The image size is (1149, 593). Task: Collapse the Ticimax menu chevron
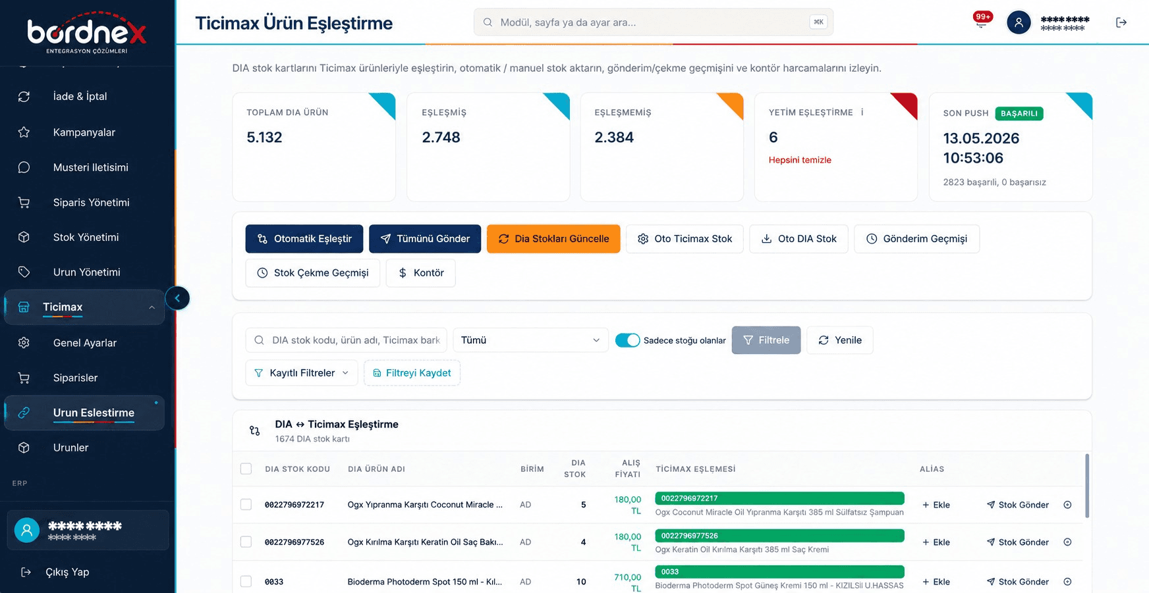[x=152, y=307]
